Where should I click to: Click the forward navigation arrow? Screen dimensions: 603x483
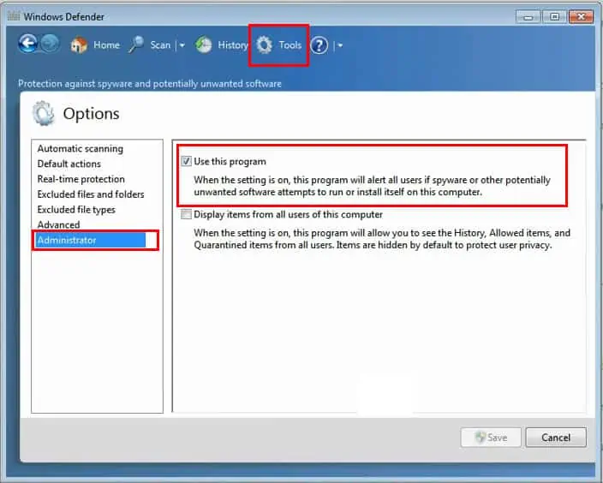(50, 45)
